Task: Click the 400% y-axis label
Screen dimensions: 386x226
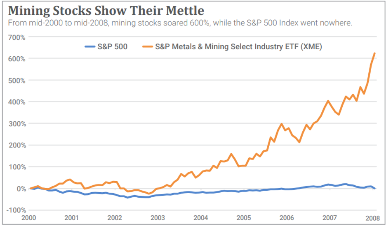Action: [17, 102]
